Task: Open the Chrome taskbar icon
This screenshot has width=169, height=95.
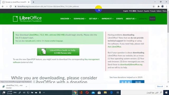Action: click(75, 93)
